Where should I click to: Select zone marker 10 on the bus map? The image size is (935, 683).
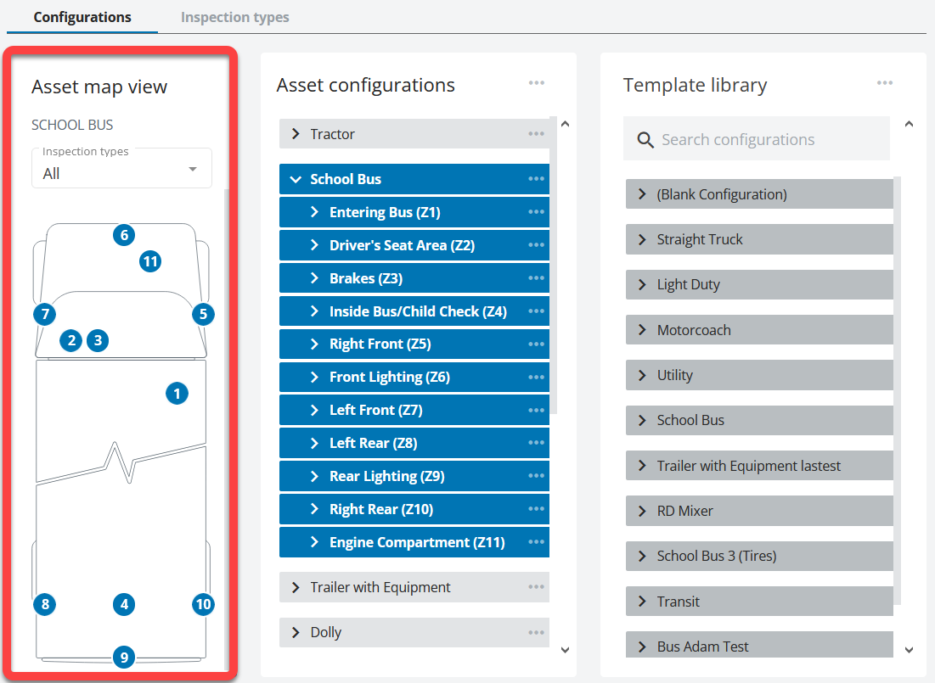pos(203,604)
